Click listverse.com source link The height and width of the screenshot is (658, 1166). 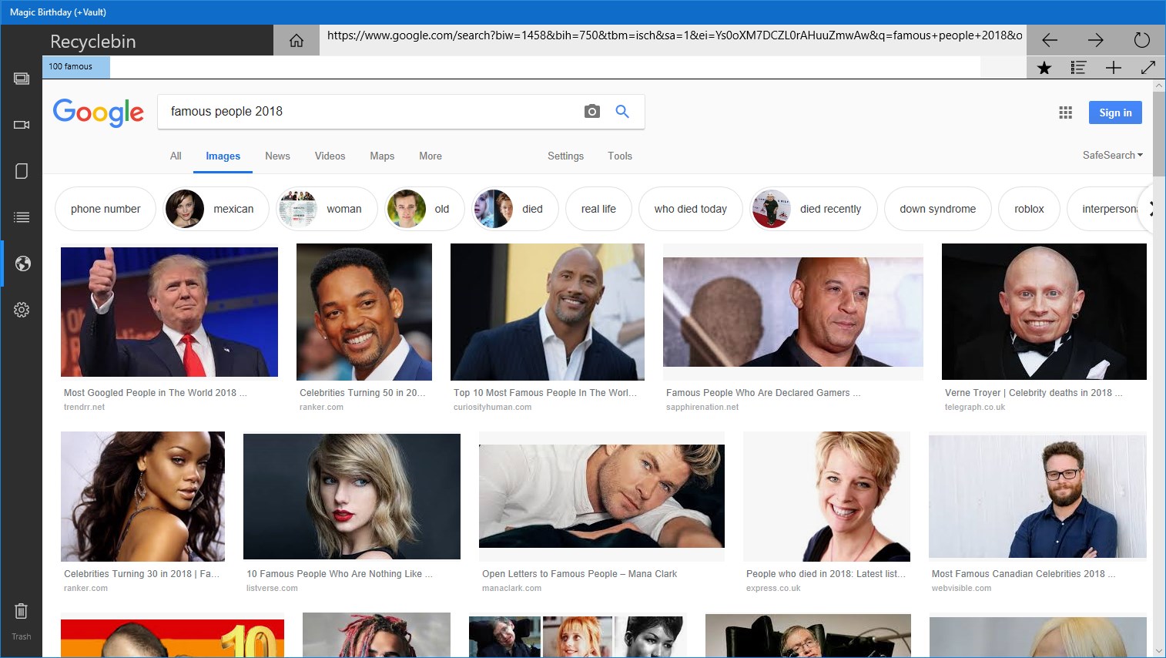pyautogui.click(x=272, y=588)
